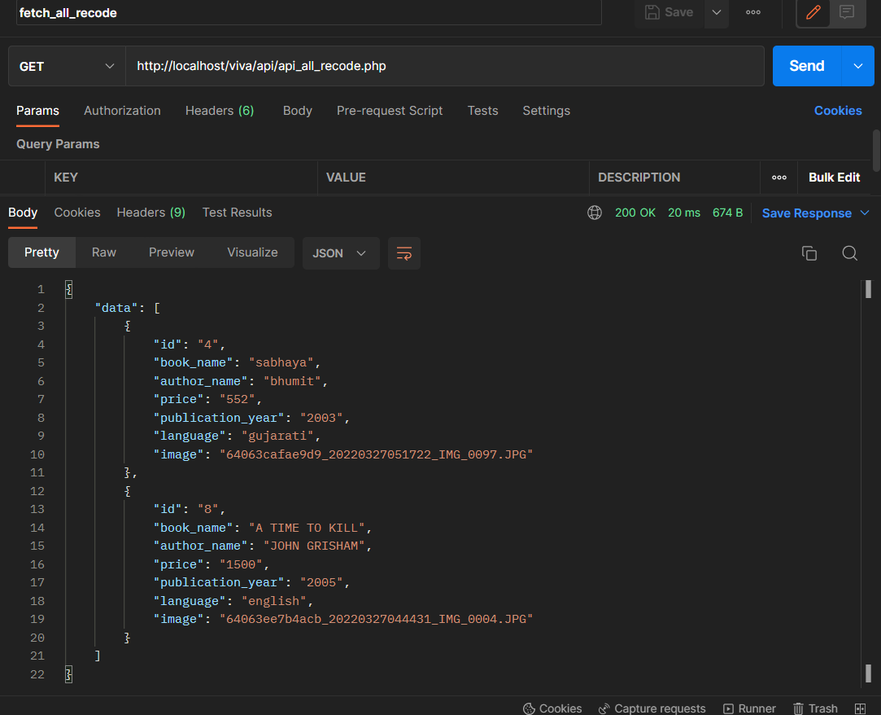
Task: Click Save Response
Action: [x=806, y=213]
